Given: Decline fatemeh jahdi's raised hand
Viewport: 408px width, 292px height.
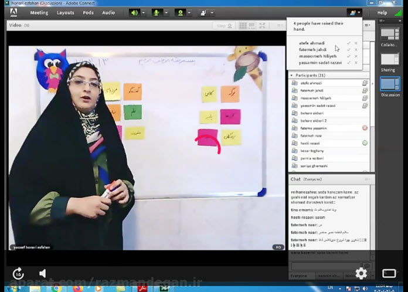Looking at the screenshot, I should [x=356, y=49].
